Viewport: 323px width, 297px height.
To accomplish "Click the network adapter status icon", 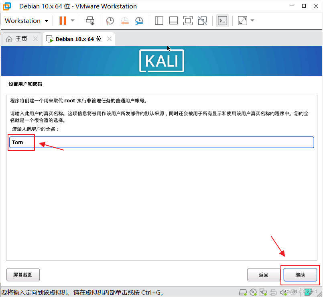I will coord(263,292).
